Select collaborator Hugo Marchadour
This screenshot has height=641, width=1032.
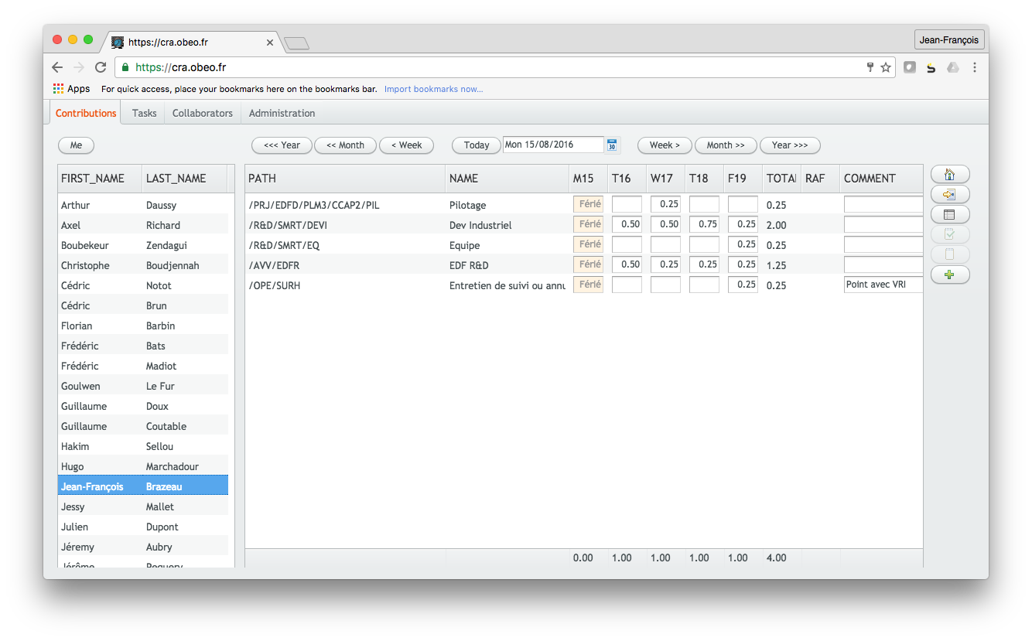coord(143,466)
